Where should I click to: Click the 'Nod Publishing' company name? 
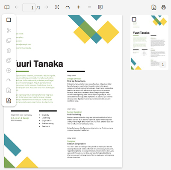[74, 114]
